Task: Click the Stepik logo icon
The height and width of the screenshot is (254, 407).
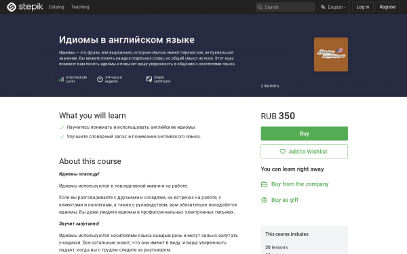Action: (x=12, y=7)
